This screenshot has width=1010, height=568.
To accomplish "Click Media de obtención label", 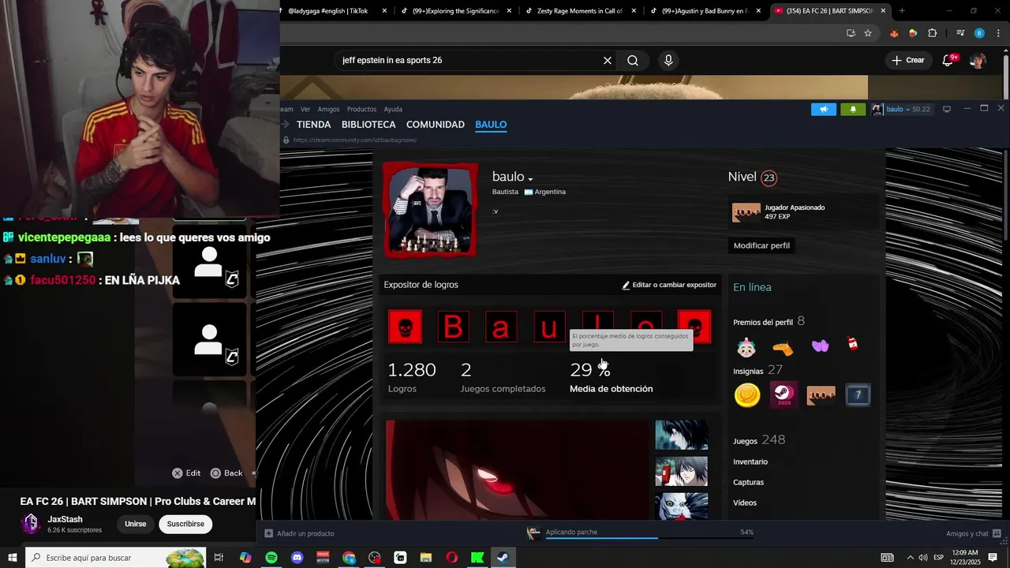I will point(611,389).
